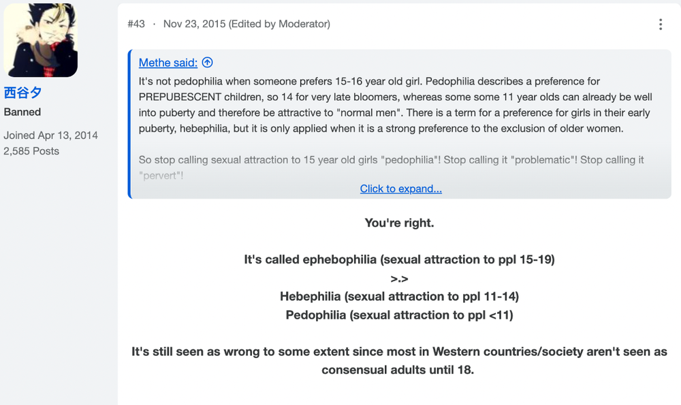Click the 2,585 Posts count
The image size is (681, 405).
(31, 151)
